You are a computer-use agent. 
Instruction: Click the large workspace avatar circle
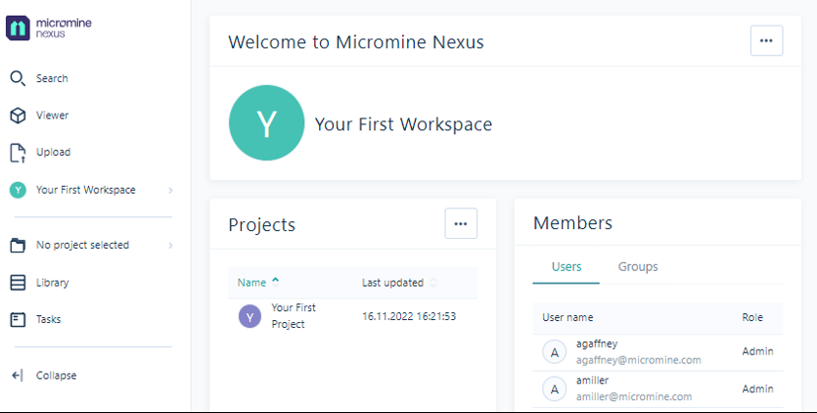266,123
